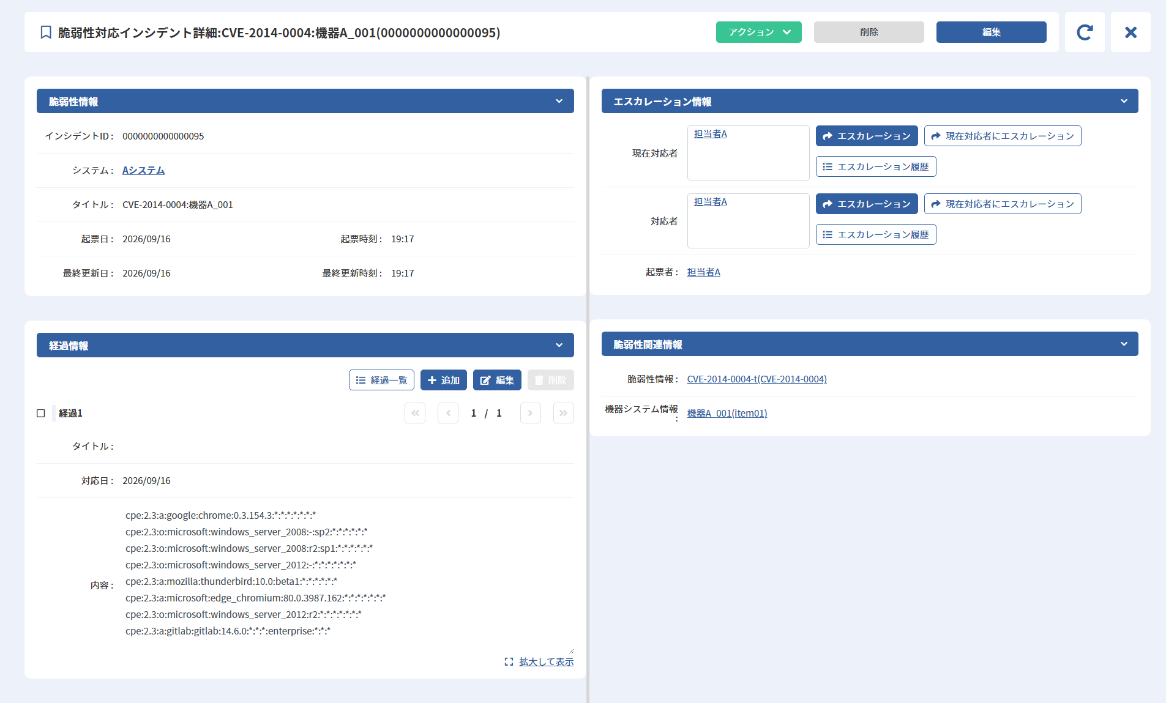Collapse the エスカレーション情報 section

point(1124,102)
